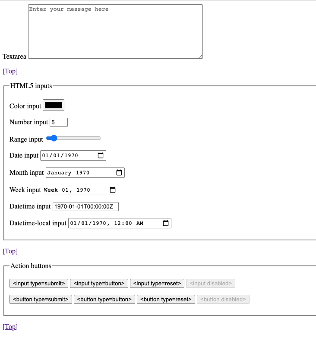Click the <input disabled> button
The height and width of the screenshot is (338, 316).
(x=211, y=283)
